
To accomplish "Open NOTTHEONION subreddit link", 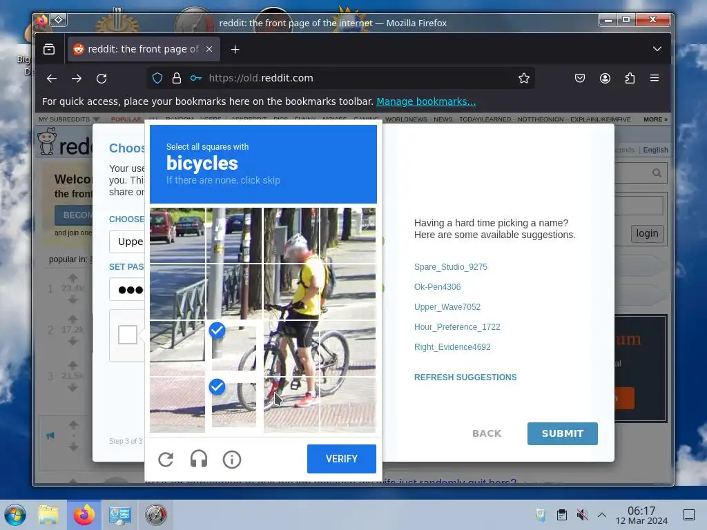I will (x=540, y=119).
